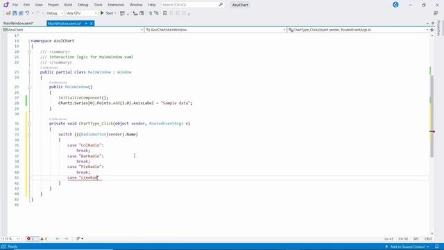The height and width of the screenshot is (250, 444).
Task: Click the uncomment lines icon
Action: click(x=156, y=13)
